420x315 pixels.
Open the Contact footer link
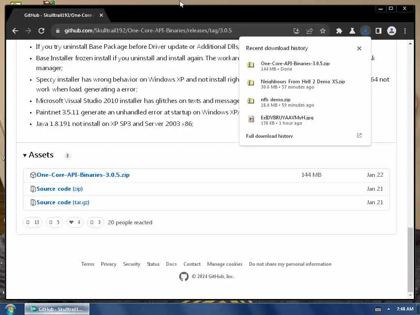click(192, 264)
